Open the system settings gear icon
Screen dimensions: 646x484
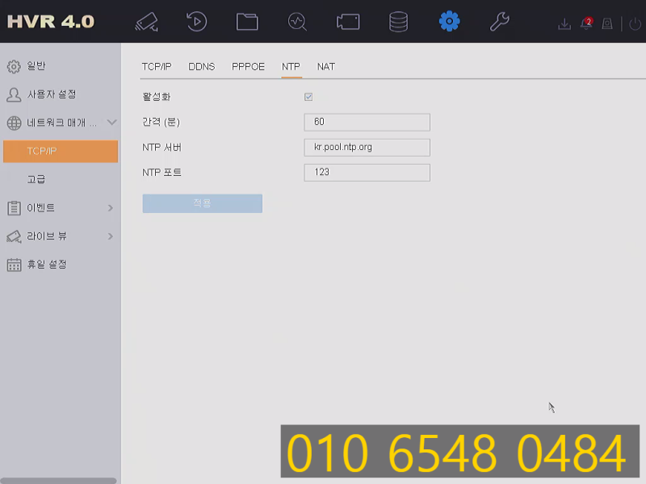[449, 21]
